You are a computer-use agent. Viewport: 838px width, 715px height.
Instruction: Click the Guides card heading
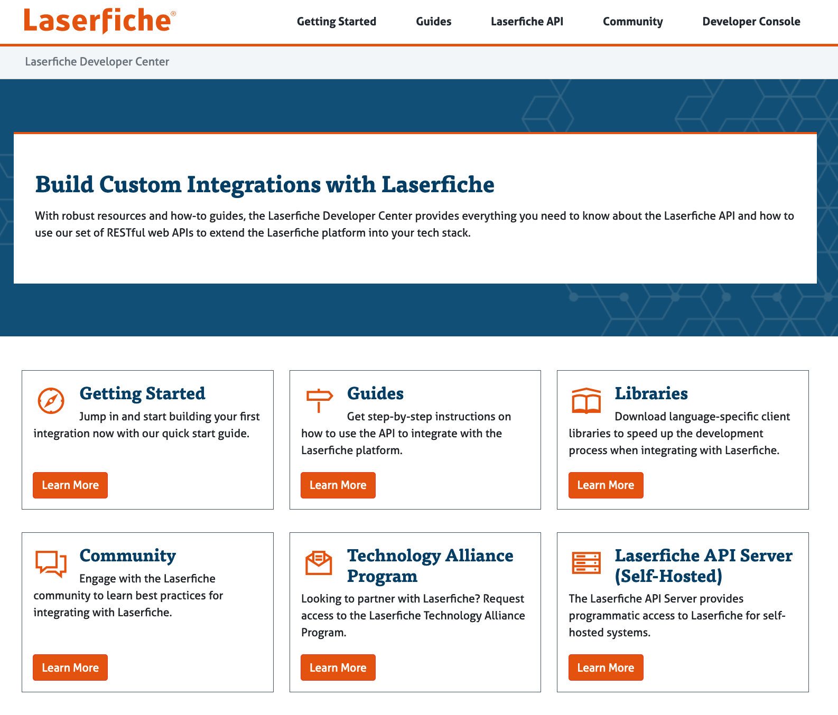(375, 394)
